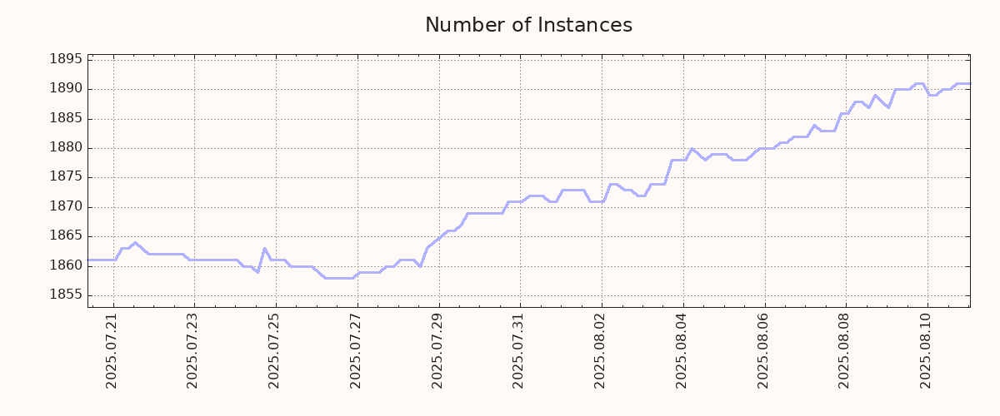Click the y-axis label 1860

pos(64,266)
